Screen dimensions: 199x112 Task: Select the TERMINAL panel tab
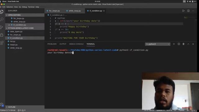(90, 44)
